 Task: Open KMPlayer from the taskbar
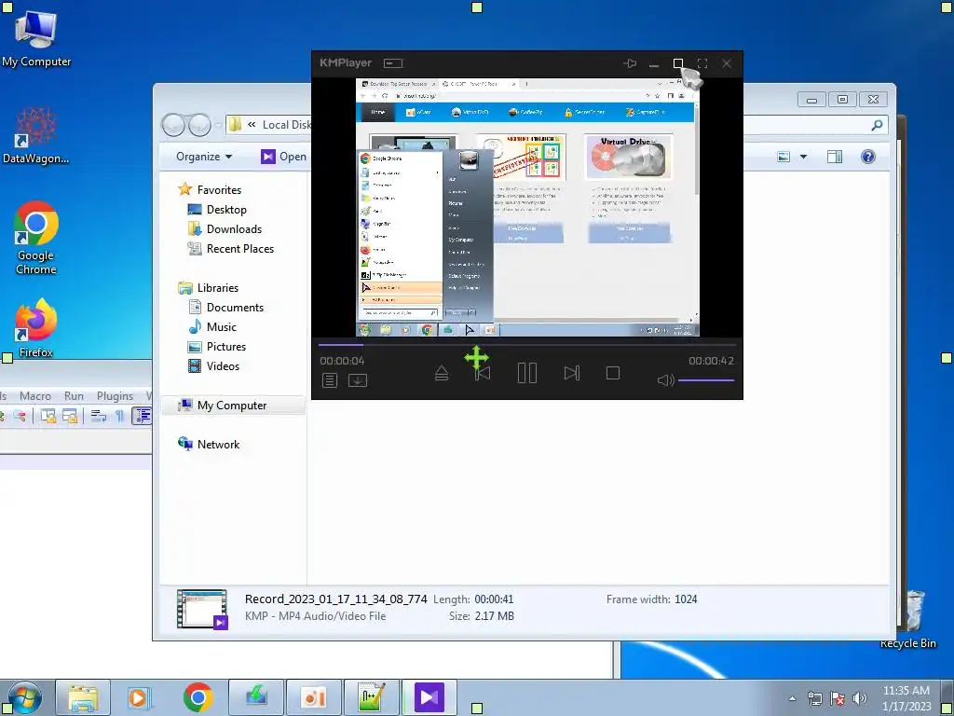pos(429,697)
